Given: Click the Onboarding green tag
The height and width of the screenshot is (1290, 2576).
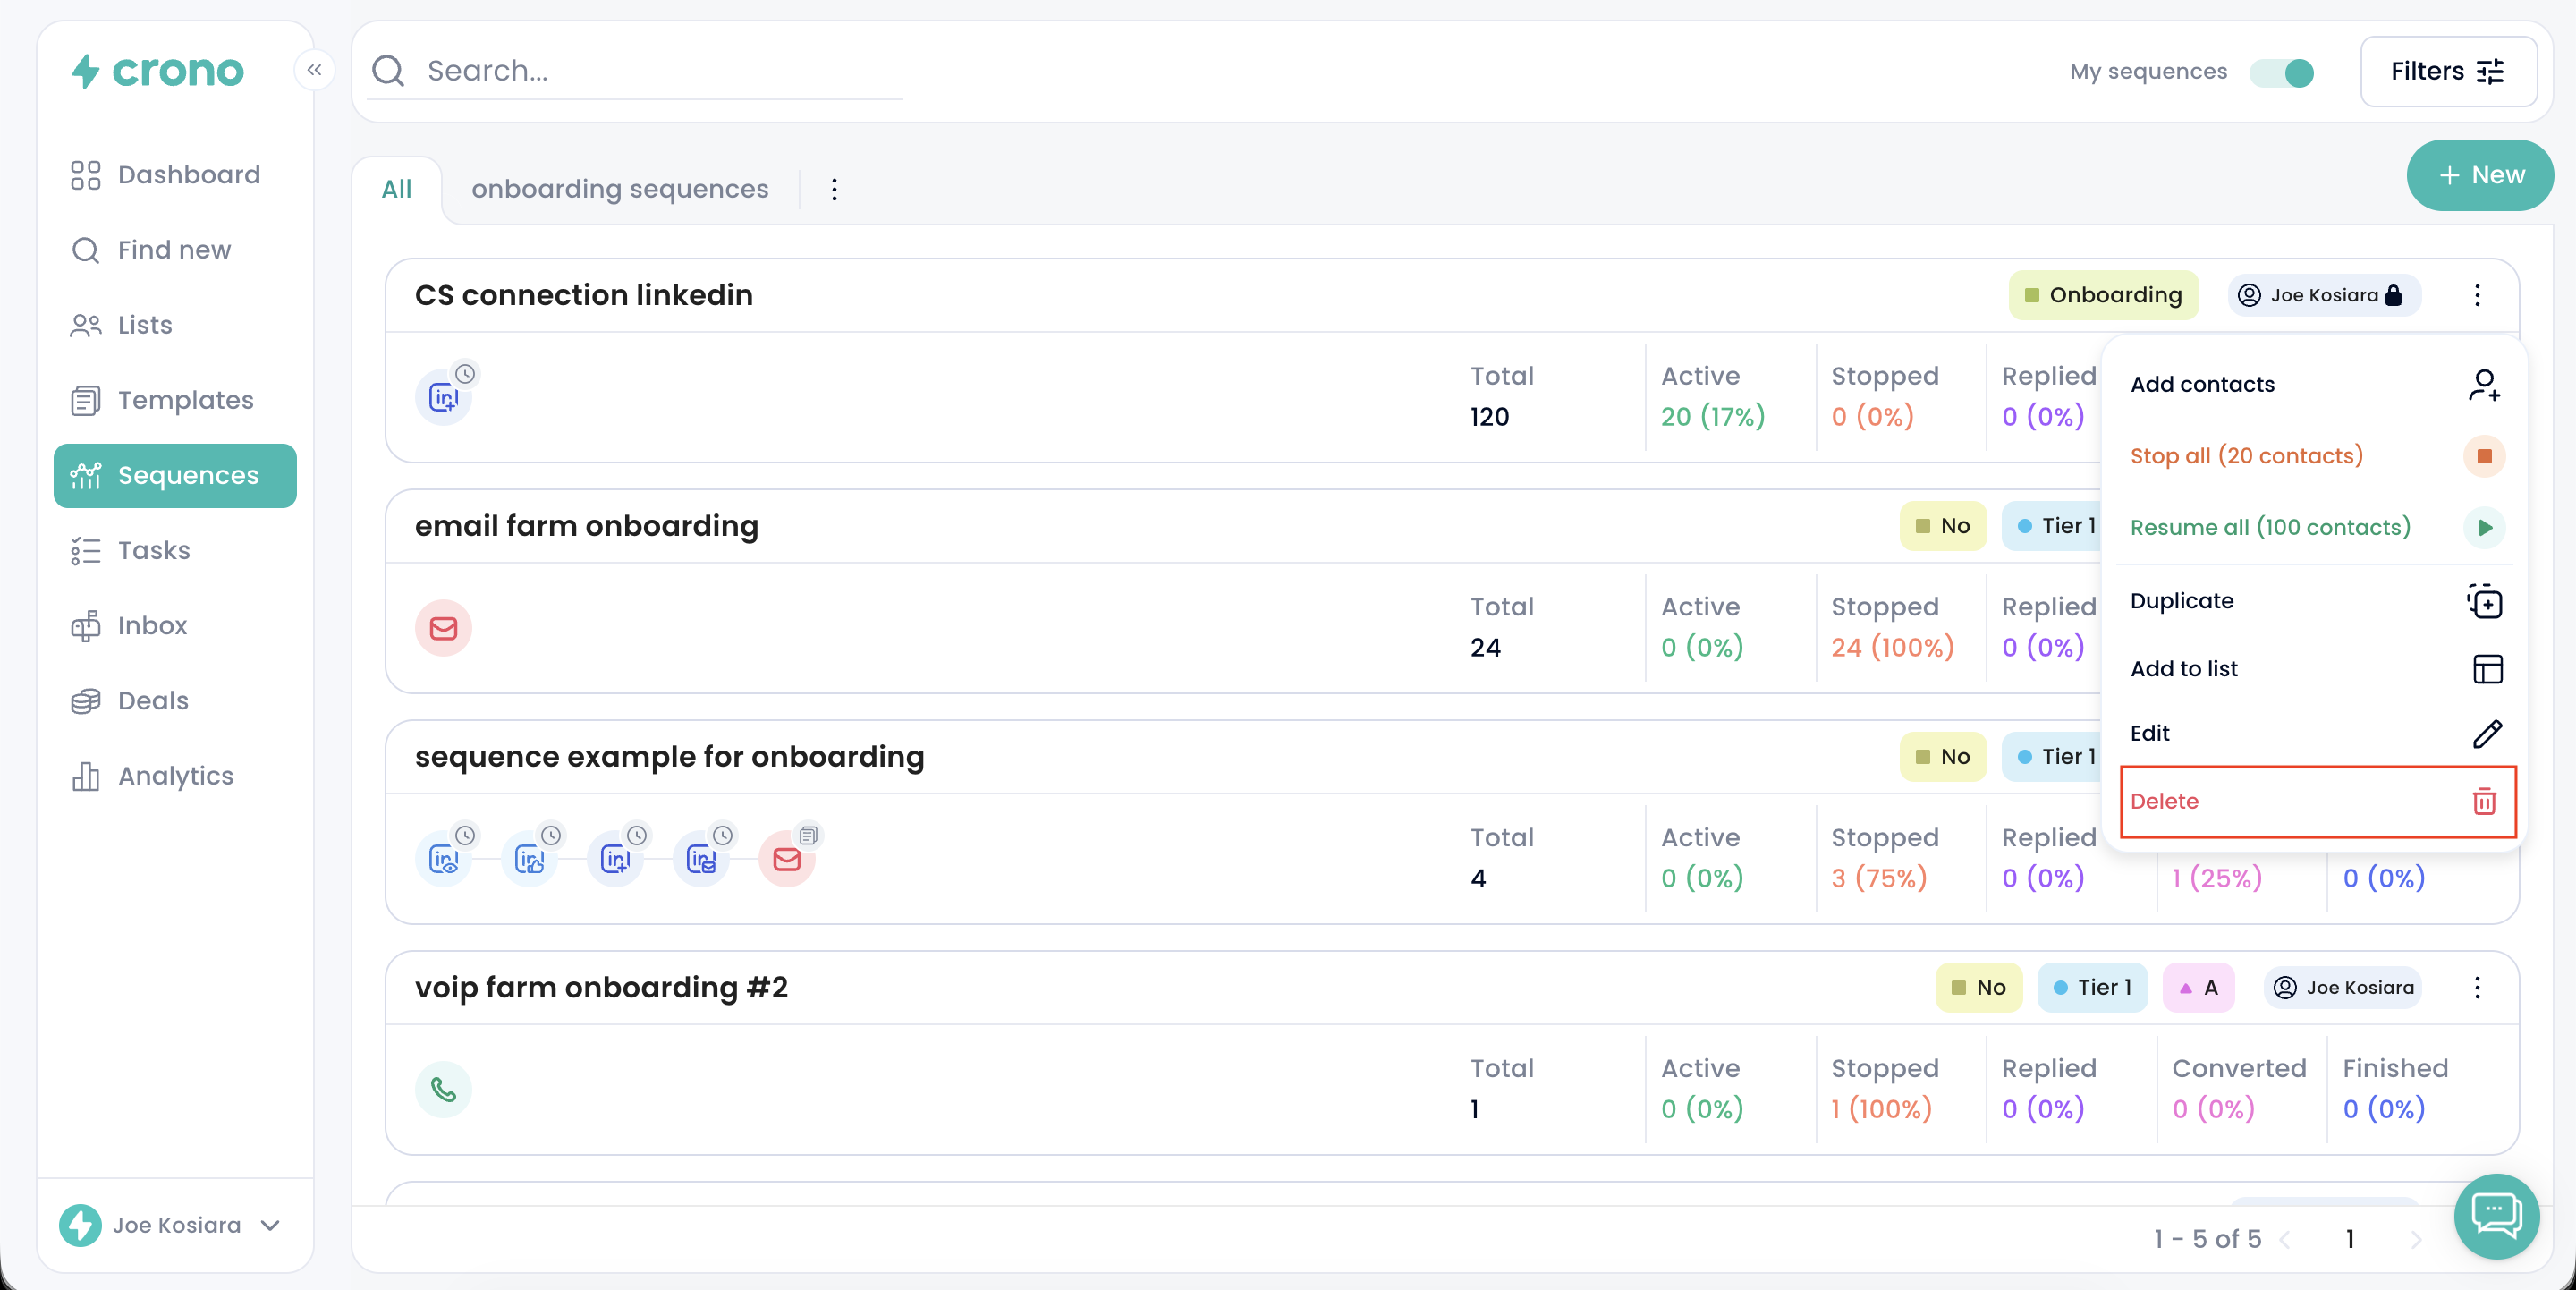Looking at the screenshot, I should 2102,295.
